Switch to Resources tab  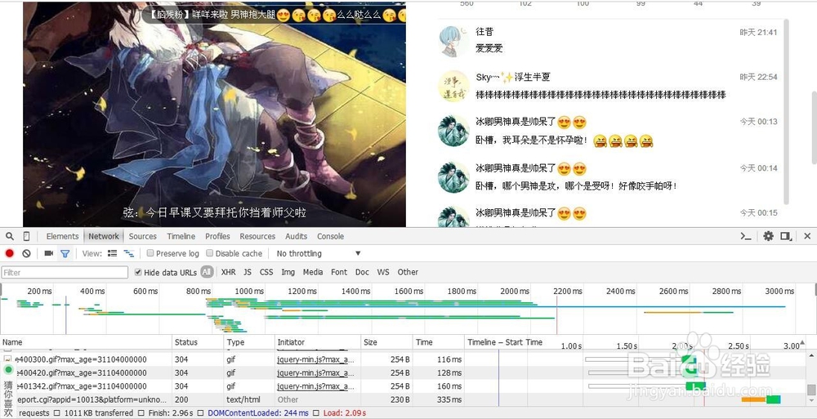click(x=257, y=236)
